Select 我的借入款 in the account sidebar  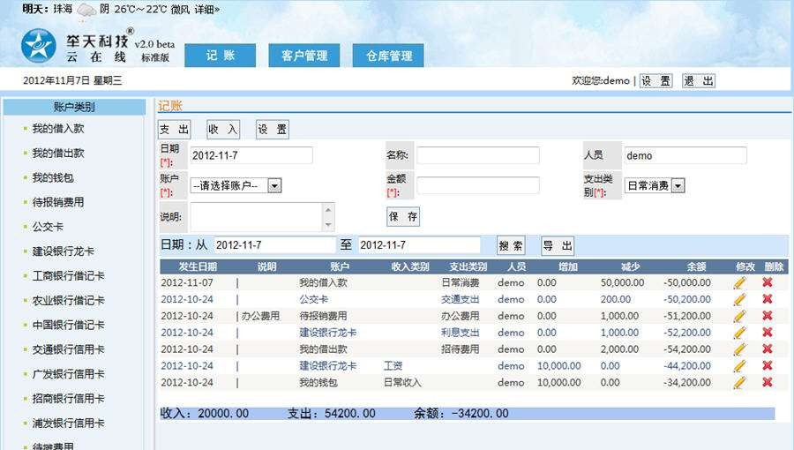(58, 129)
